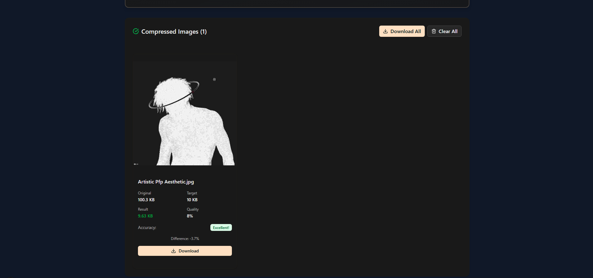This screenshot has width=593, height=278.
Task: Click the Excellent! accuracy badge
Action: point(221,228)
